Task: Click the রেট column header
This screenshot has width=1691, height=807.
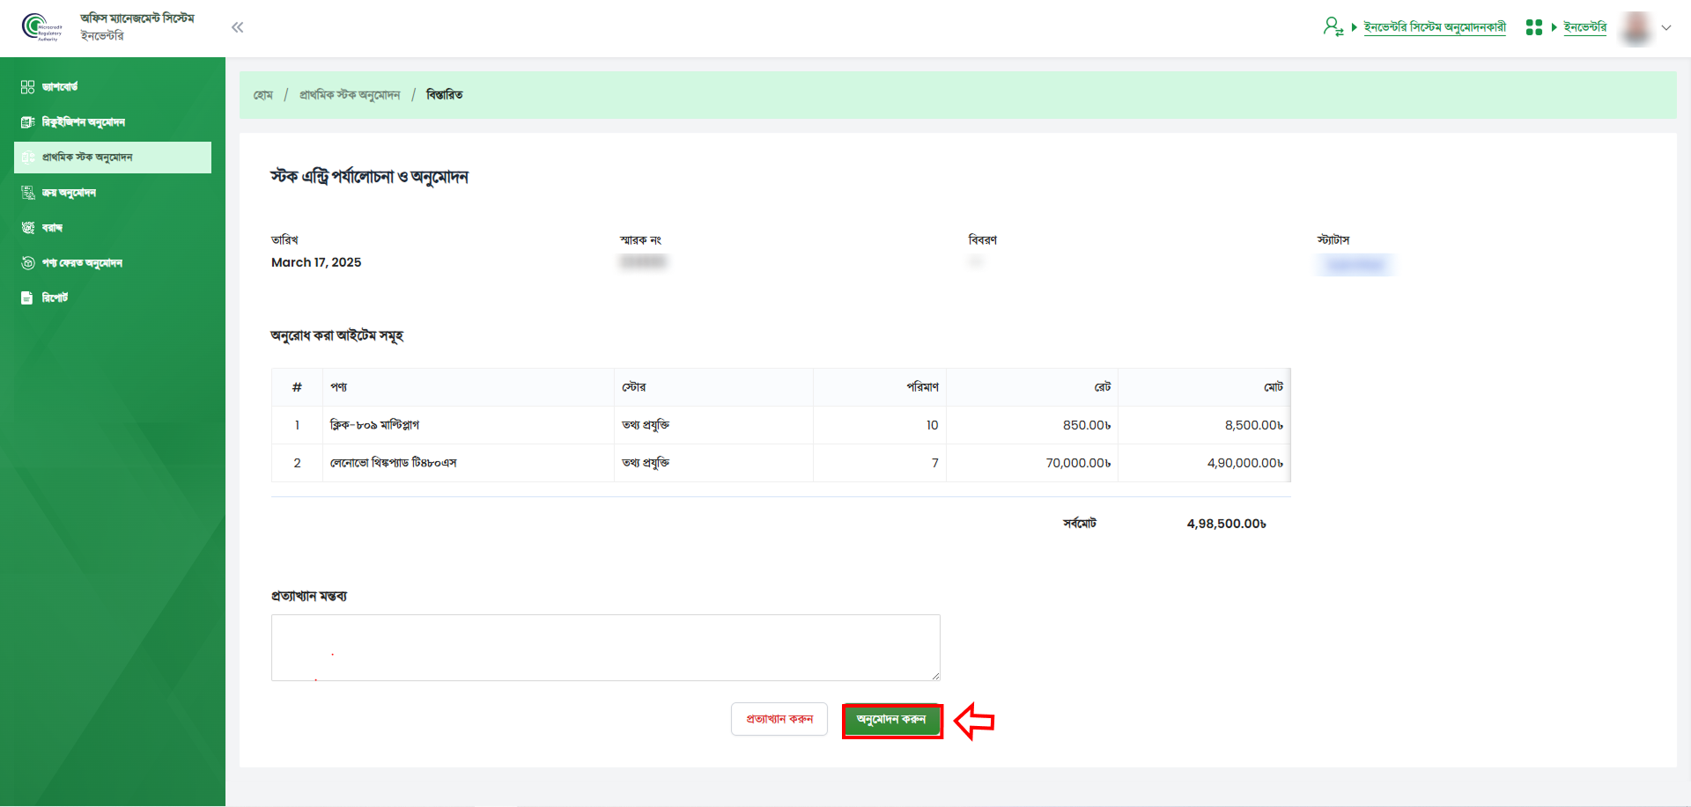Action: [x=1032, y=387]
